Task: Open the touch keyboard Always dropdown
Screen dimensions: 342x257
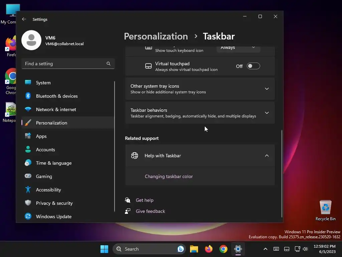Action: pos(238,48)
